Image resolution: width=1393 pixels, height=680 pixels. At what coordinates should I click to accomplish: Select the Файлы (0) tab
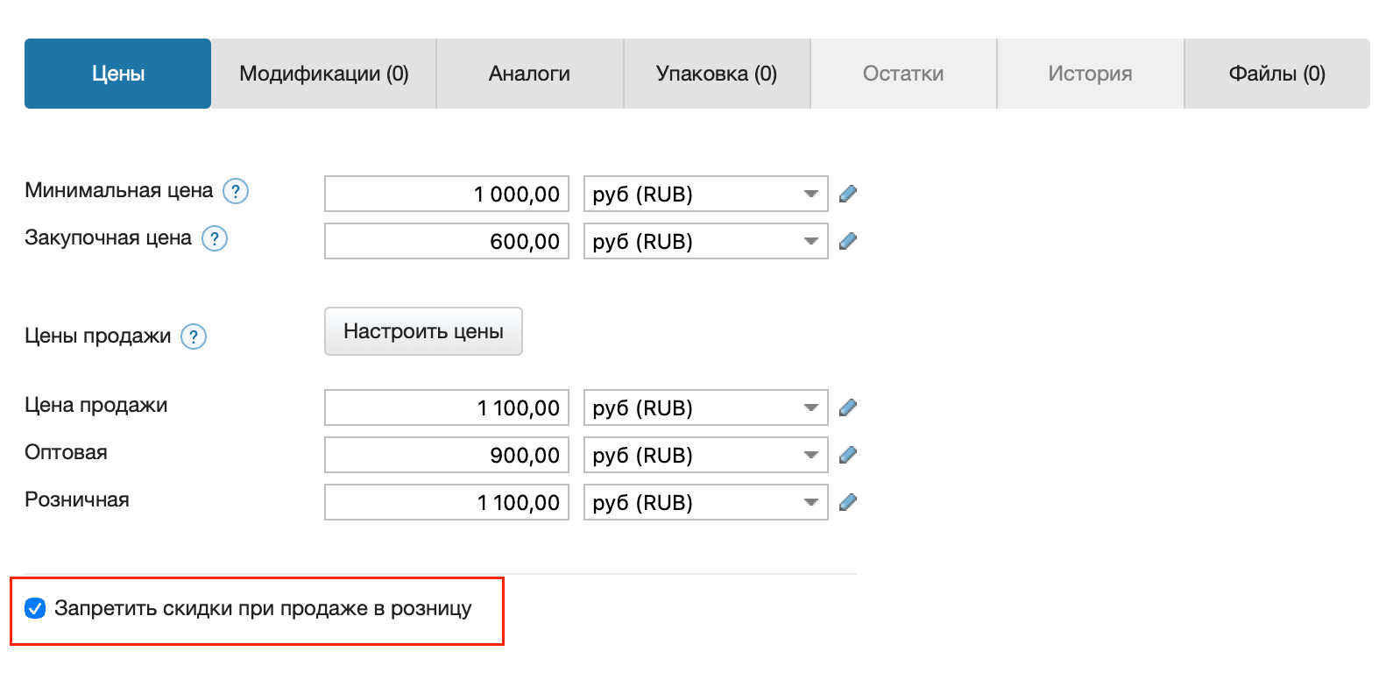point(1276,74)
